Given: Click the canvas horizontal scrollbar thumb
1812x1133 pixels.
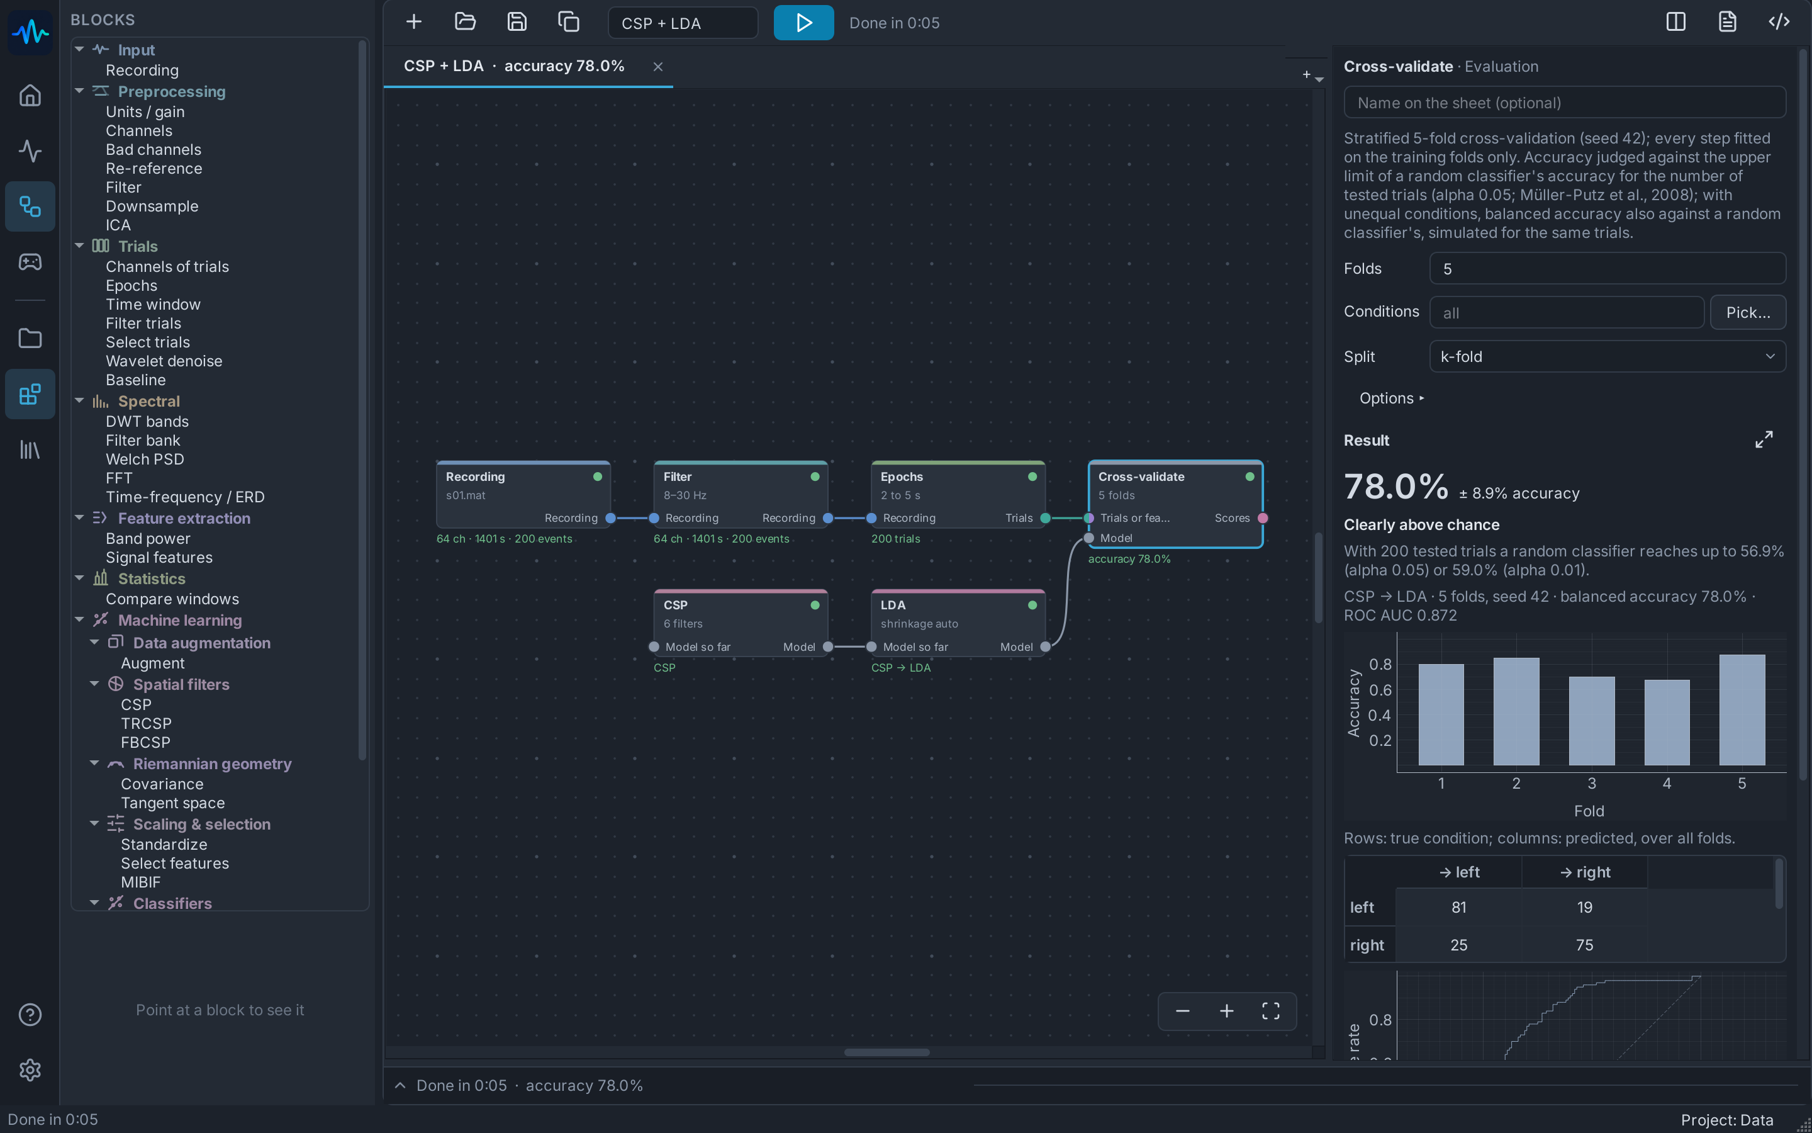Looking at the screenshot, I should 886,1052.
